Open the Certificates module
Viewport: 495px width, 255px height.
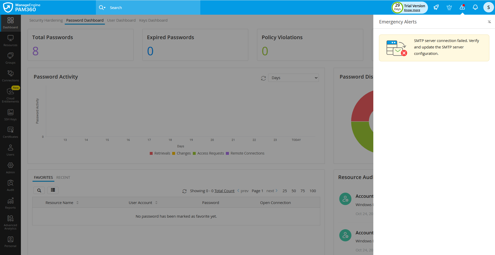(x=10, y=132)
